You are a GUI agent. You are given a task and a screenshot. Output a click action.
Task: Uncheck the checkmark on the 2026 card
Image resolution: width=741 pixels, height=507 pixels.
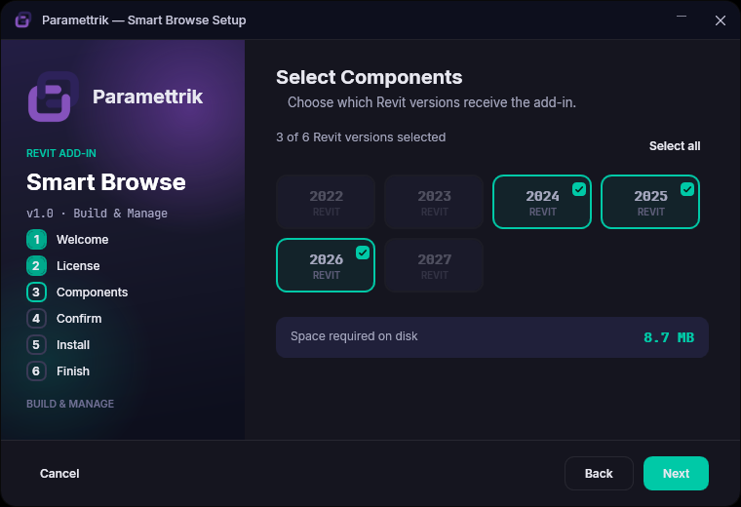point(363,253)
